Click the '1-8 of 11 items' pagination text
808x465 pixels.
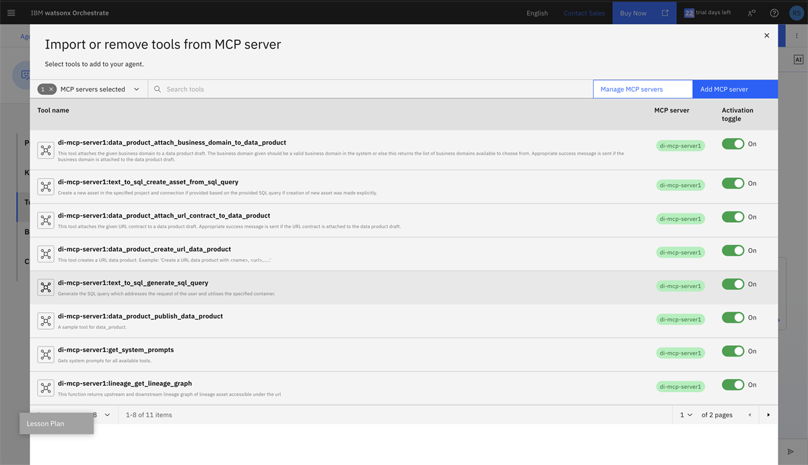pos(149,415)
